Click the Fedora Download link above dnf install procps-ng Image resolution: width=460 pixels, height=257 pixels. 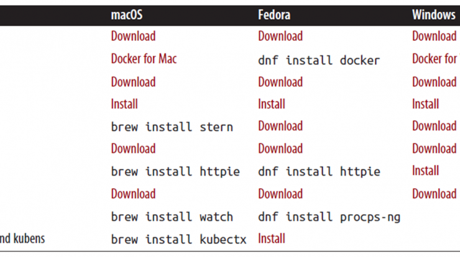tap(280, 194)
